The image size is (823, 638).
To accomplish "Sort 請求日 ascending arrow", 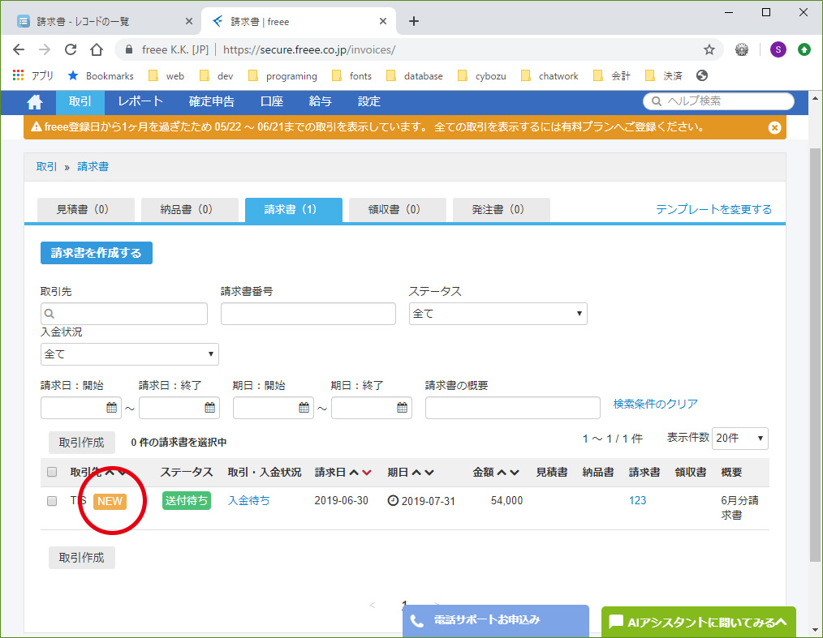I will tap(354, 473).
